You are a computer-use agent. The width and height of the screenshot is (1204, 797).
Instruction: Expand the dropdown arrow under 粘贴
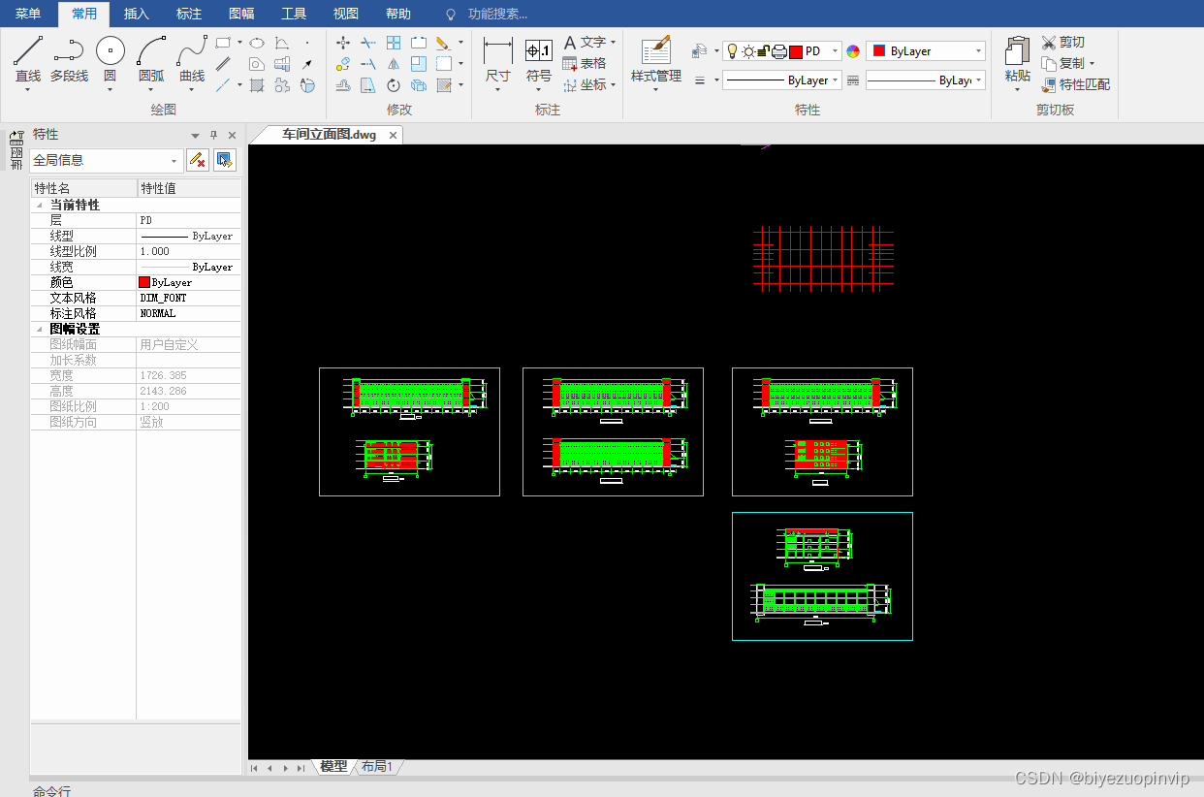pyautogui.click(x=1017, y=89)
